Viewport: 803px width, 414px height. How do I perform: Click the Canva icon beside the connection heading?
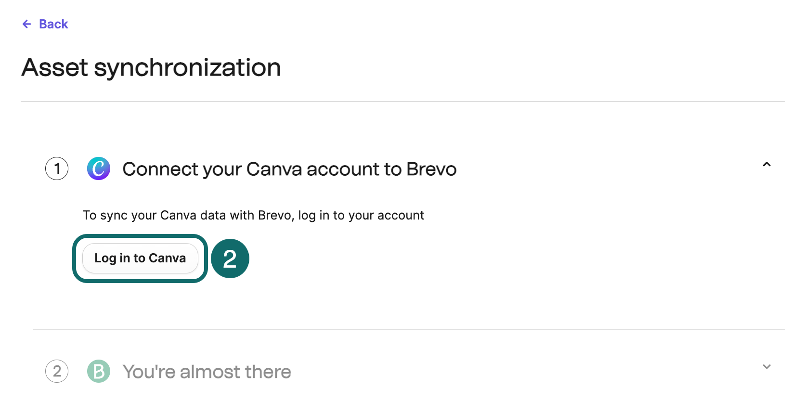click(98, 168)
